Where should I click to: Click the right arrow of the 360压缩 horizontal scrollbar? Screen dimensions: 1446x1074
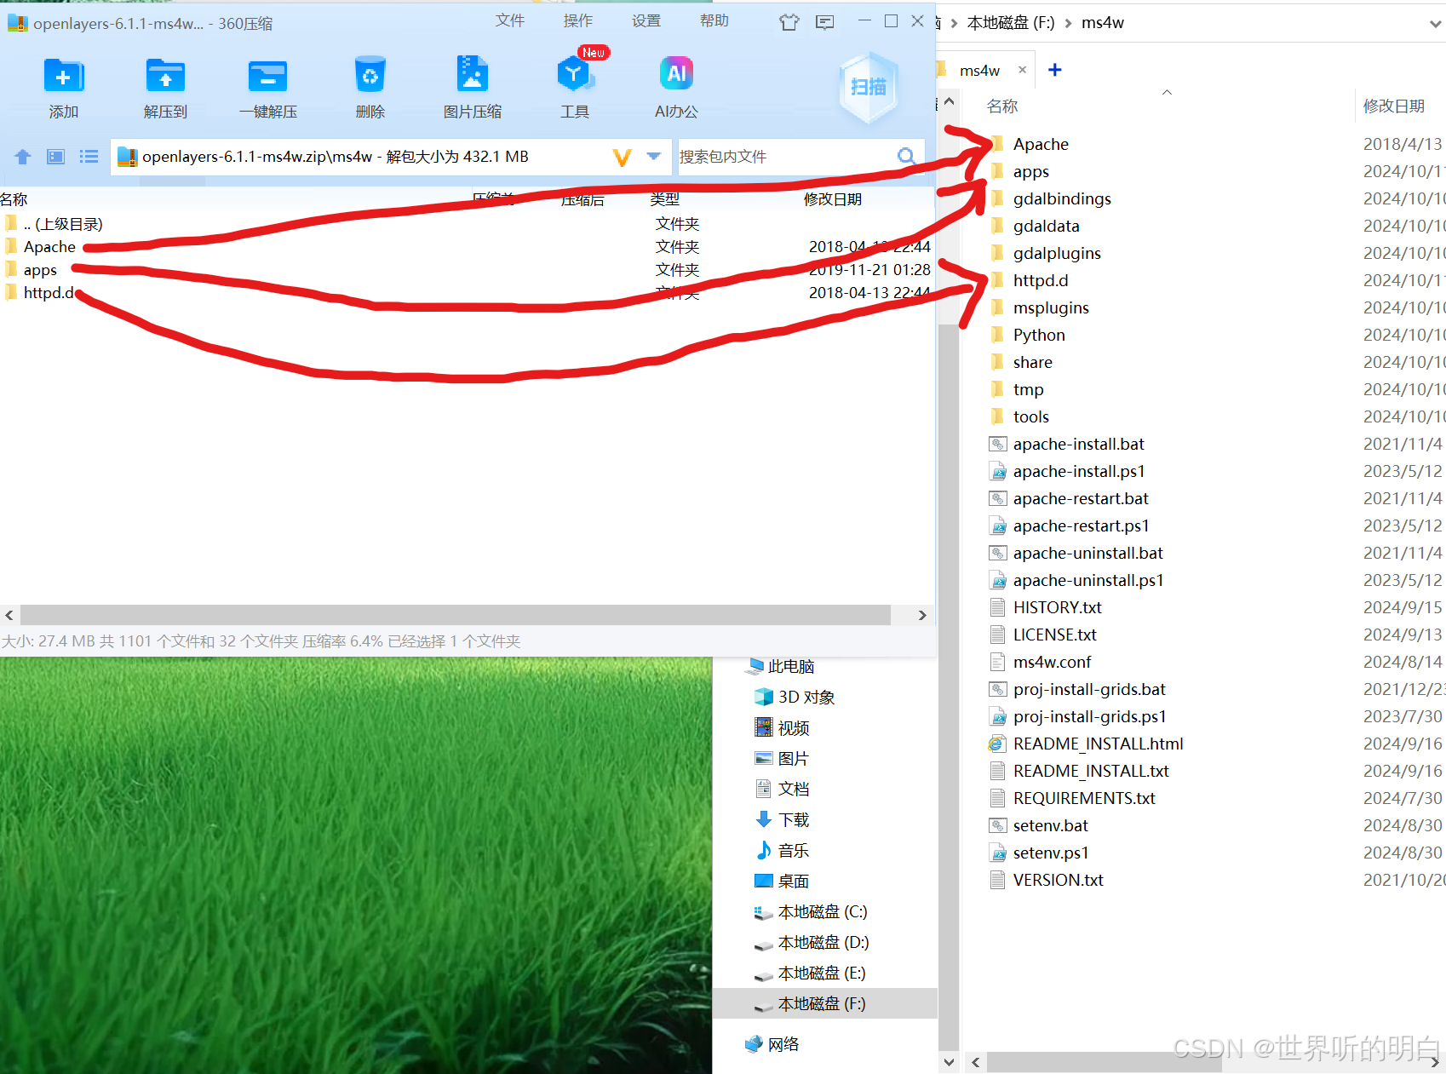point(922,615)
